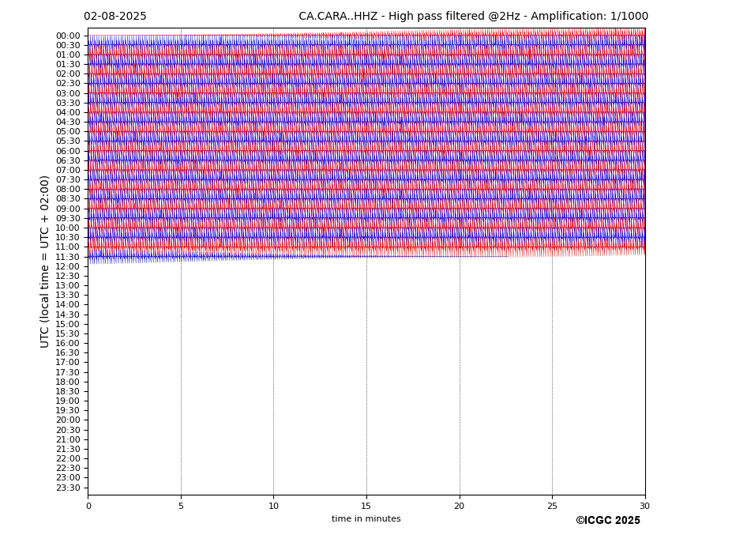Click the 14:00 time row label
This screenshot has height=550, width=732.
[x=68, y=305]
